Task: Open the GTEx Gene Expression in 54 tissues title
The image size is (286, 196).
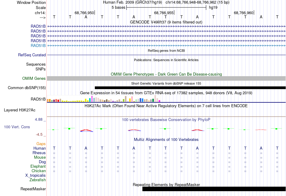Action: 166,93
